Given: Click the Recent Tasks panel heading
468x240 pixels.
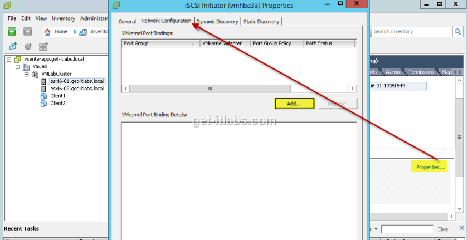Looking at the screenshot, I should click(x=21, y=229).
